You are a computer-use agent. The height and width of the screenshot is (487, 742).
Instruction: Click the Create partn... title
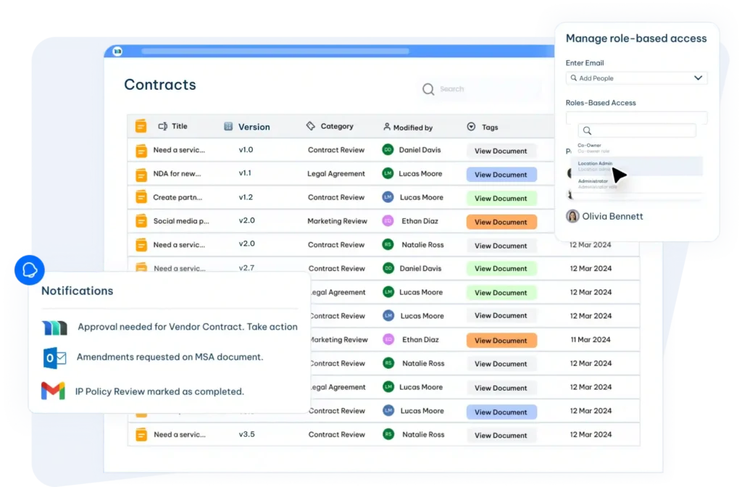tap(178, 197)
